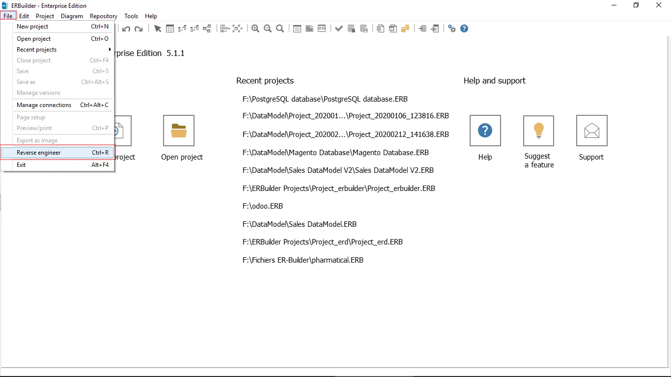Image resolution: width=671 pixels, height=377 pixels.
Task: Click the lightbulb Suggest a feature tile
Action: (539, 131)
